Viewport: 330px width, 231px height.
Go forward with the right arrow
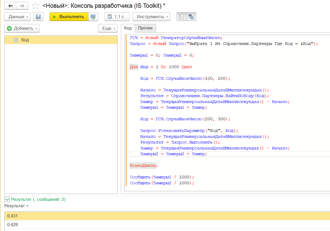[x=22, y=5]
